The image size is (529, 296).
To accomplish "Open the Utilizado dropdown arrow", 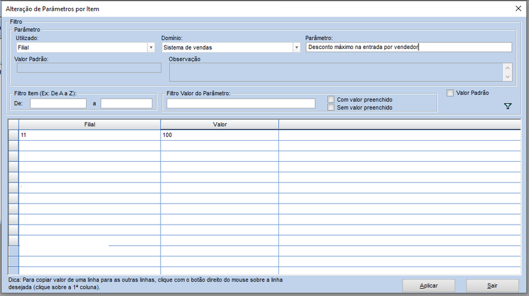I will click(x=151, y=48).
